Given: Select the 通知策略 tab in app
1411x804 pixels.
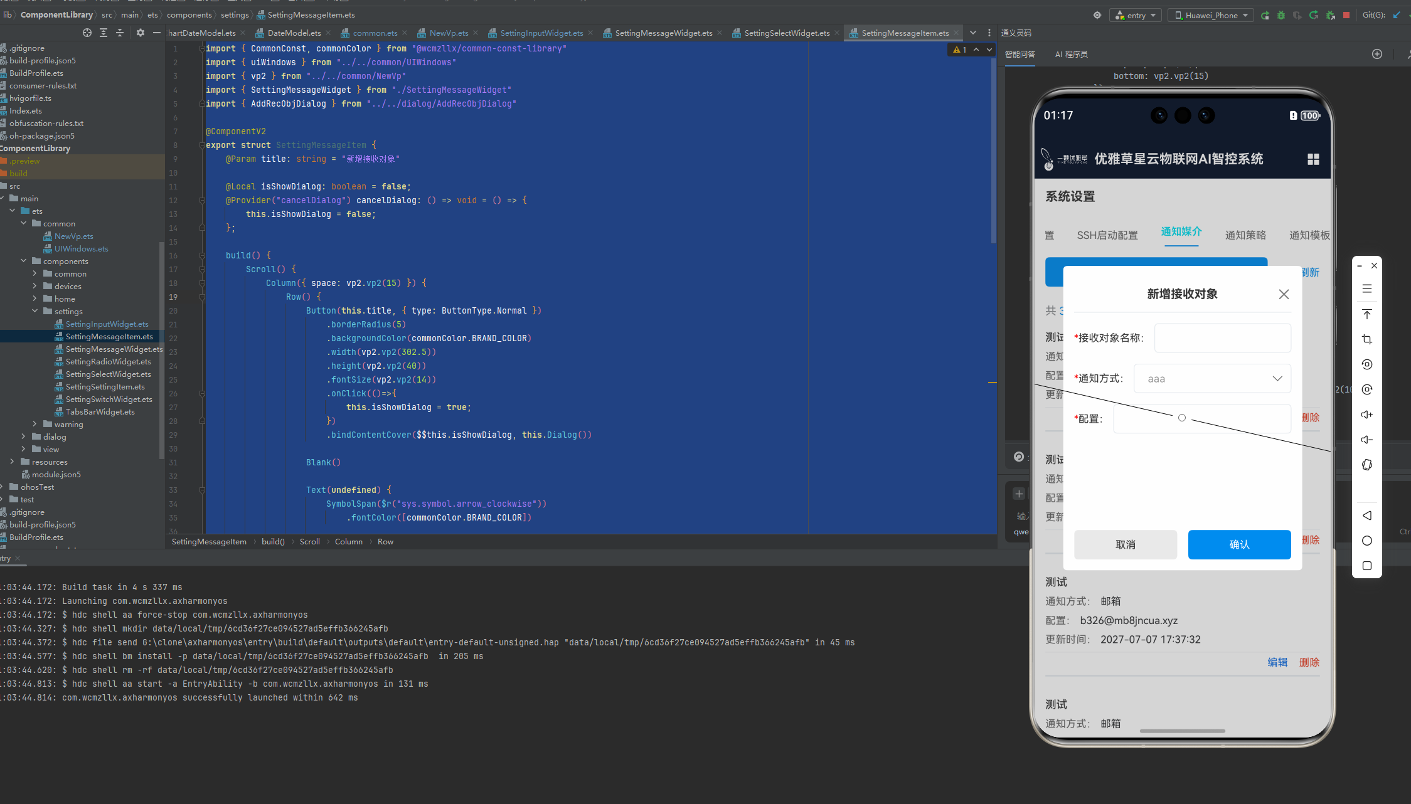Looking at the screenshot, I should 1245,235.
